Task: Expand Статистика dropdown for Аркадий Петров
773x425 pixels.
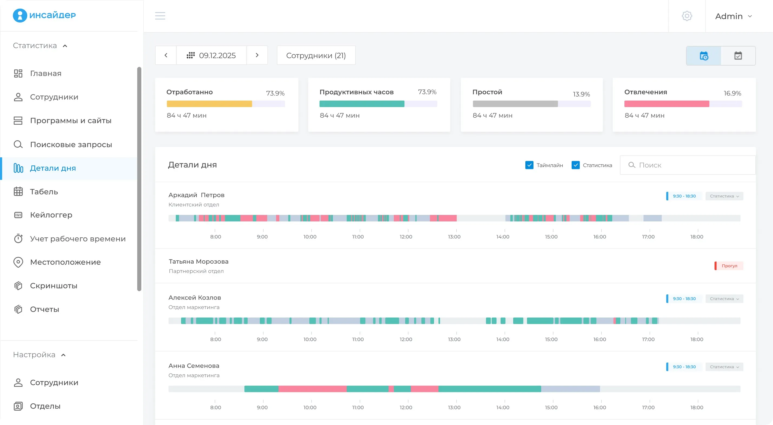Action: pos(724,196)
